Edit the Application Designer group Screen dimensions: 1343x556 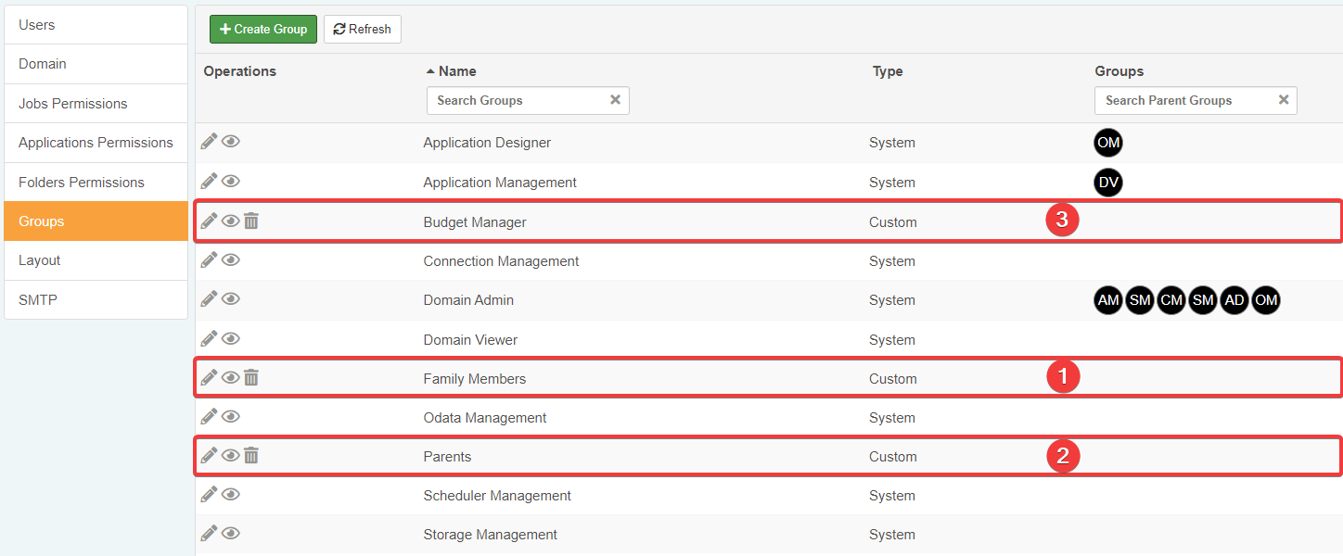210,141
